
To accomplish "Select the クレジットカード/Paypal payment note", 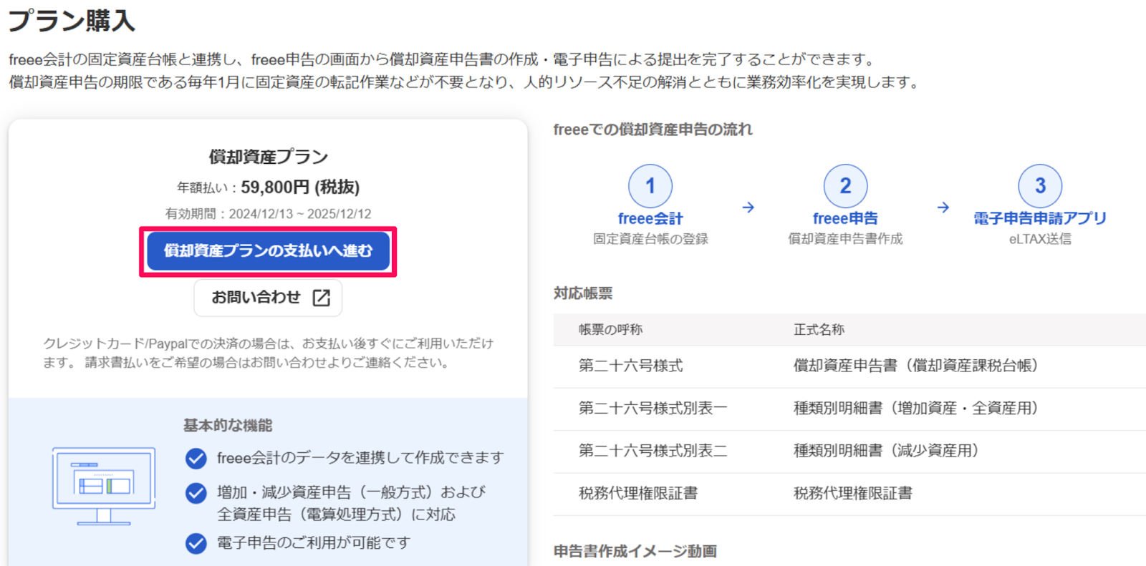I will point(269,353).
